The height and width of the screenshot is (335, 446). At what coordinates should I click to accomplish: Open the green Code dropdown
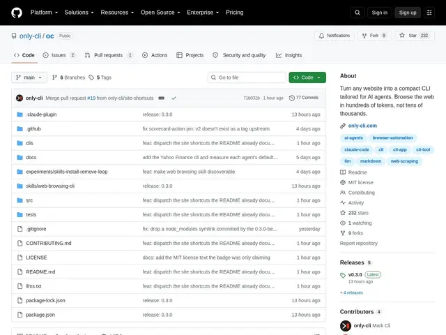pos(307,77)
